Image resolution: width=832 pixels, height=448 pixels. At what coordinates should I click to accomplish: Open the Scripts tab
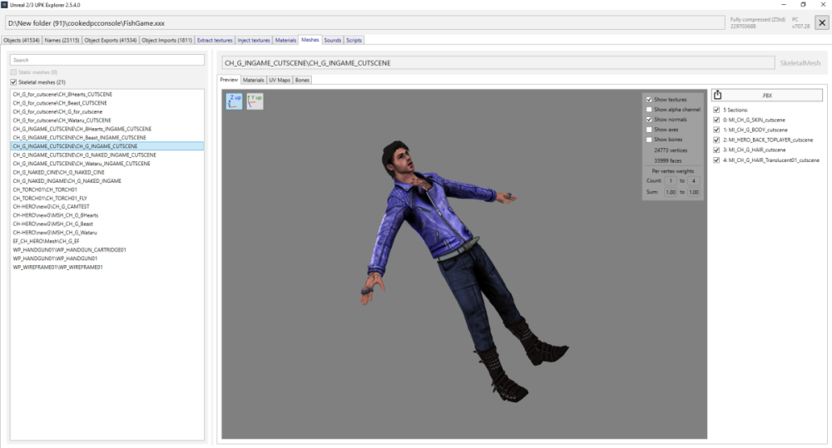354,40
